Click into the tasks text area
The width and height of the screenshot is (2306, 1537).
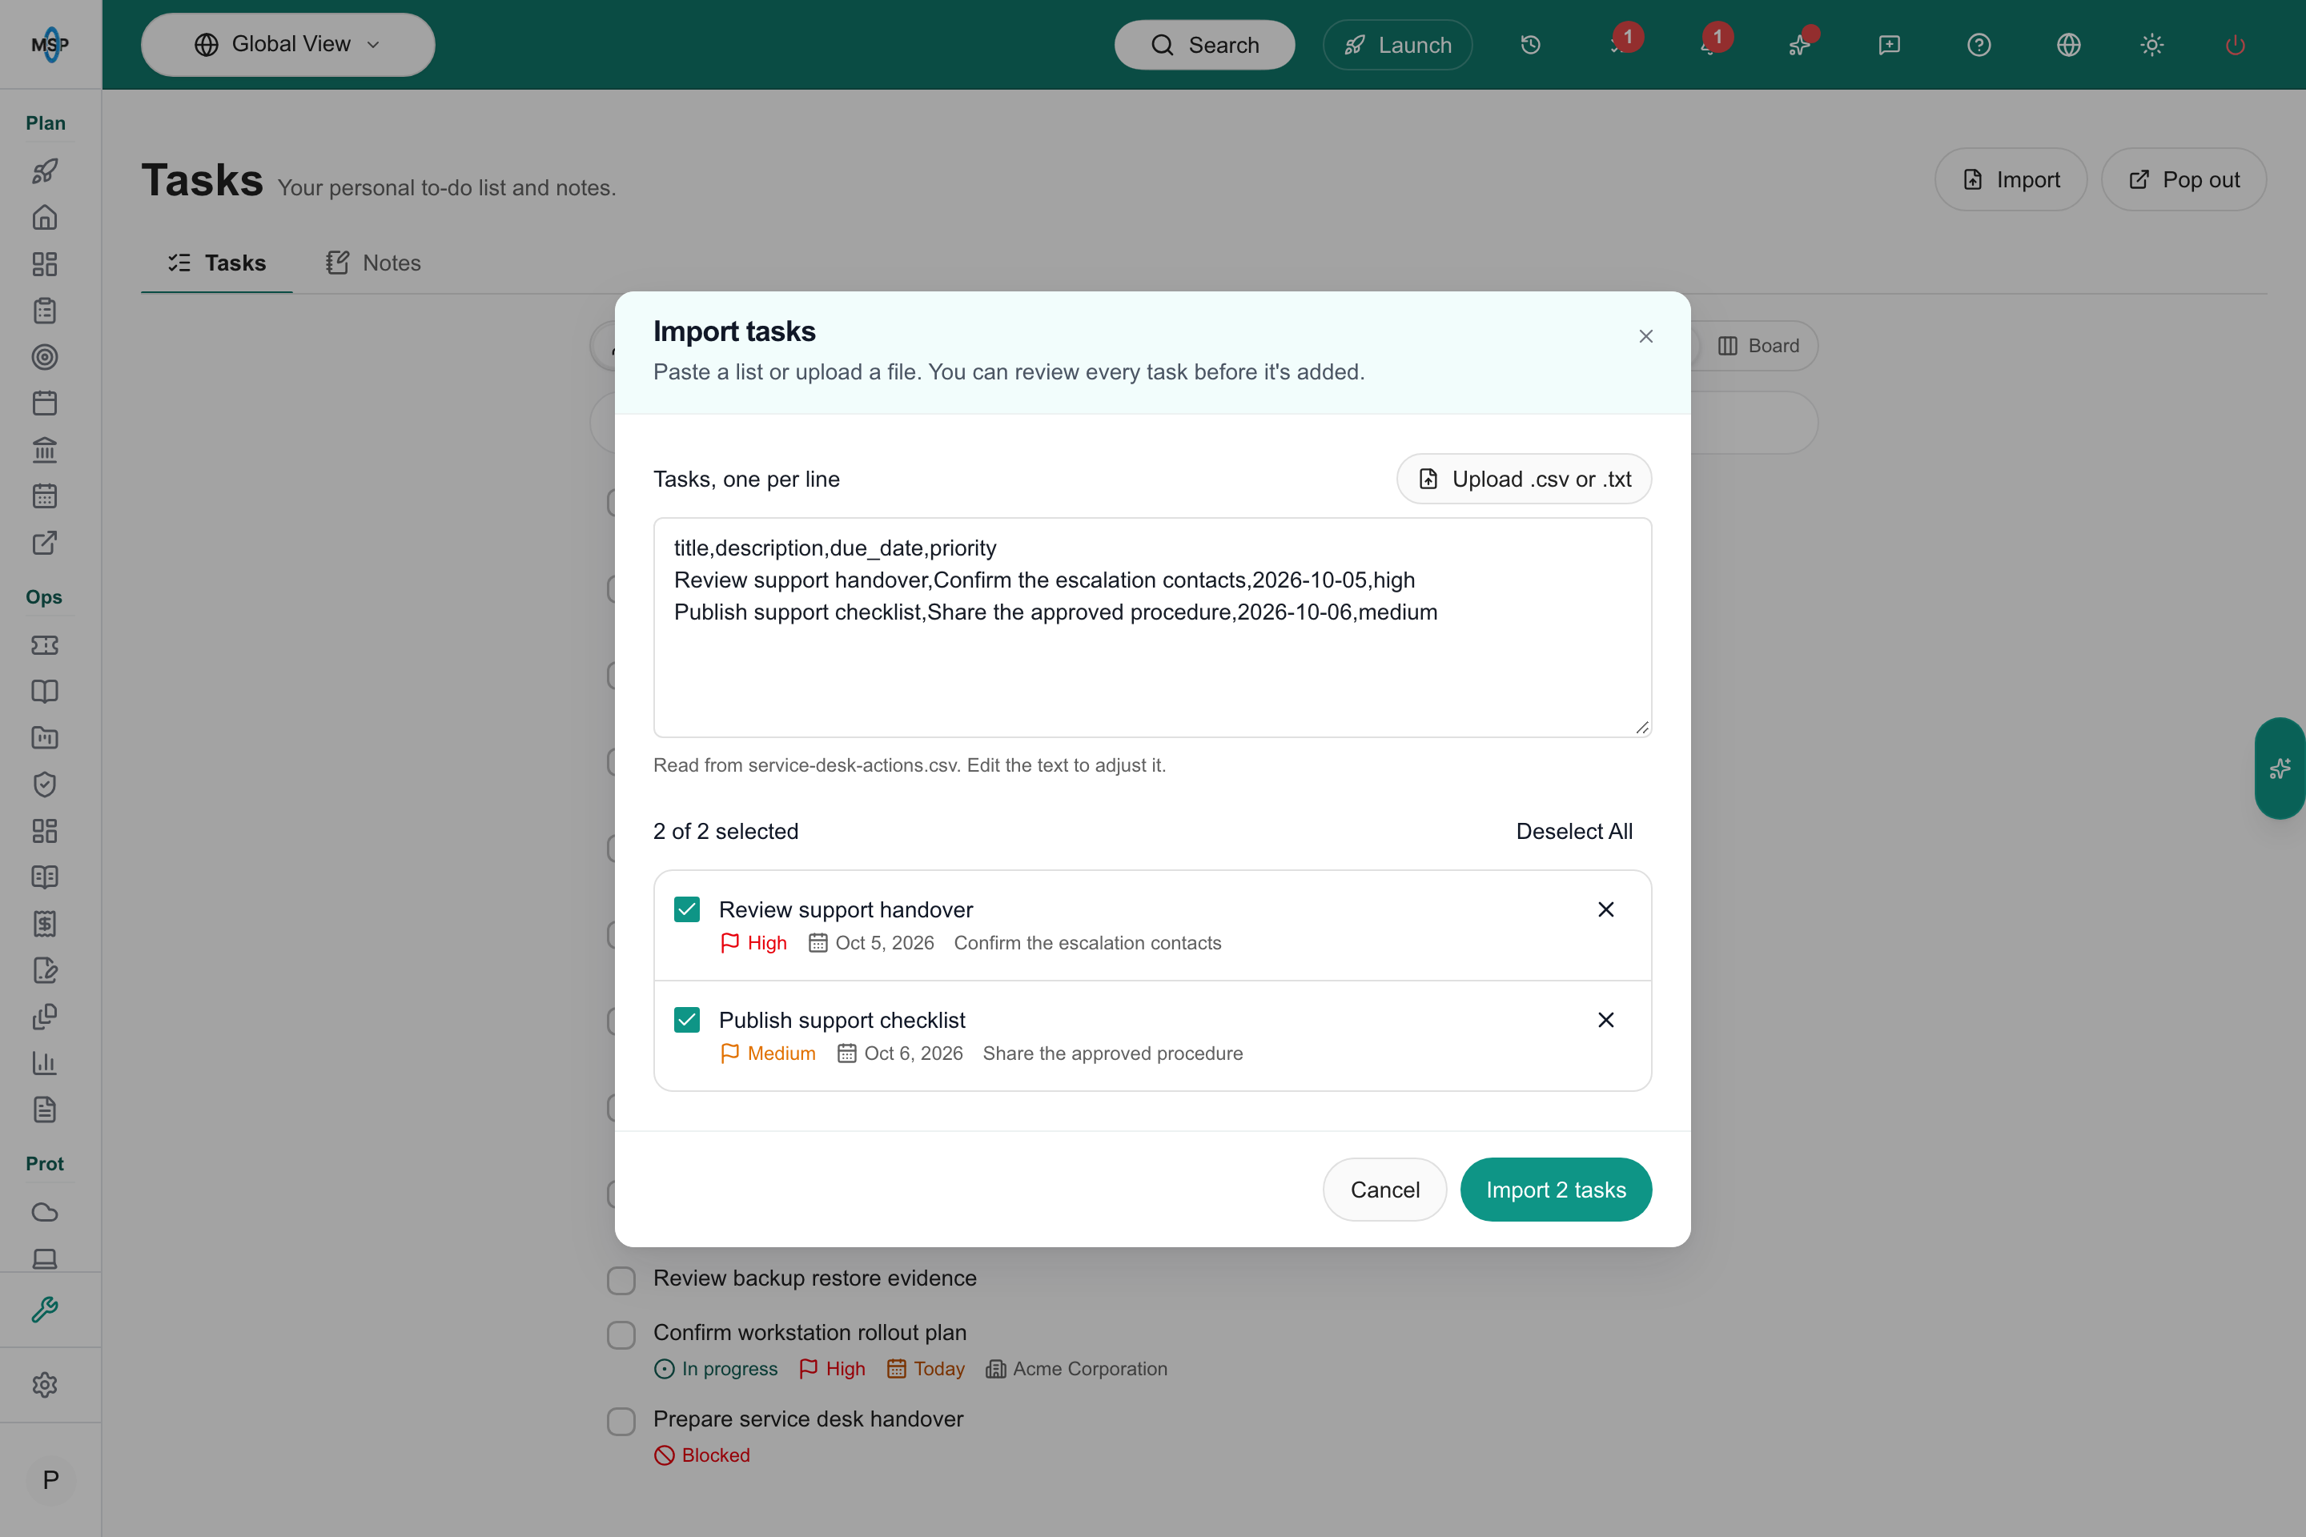point(1152,628)
